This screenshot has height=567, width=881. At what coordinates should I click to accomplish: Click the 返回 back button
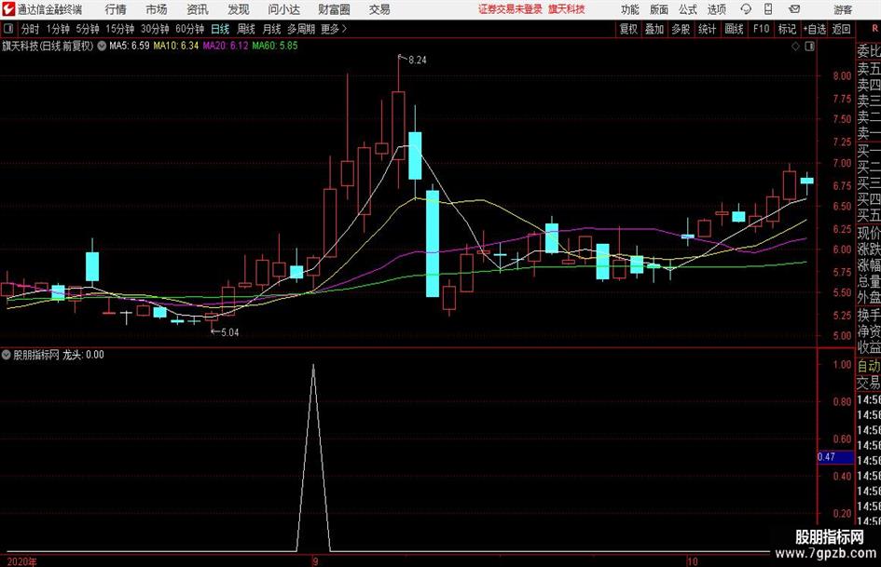(841, 29)
